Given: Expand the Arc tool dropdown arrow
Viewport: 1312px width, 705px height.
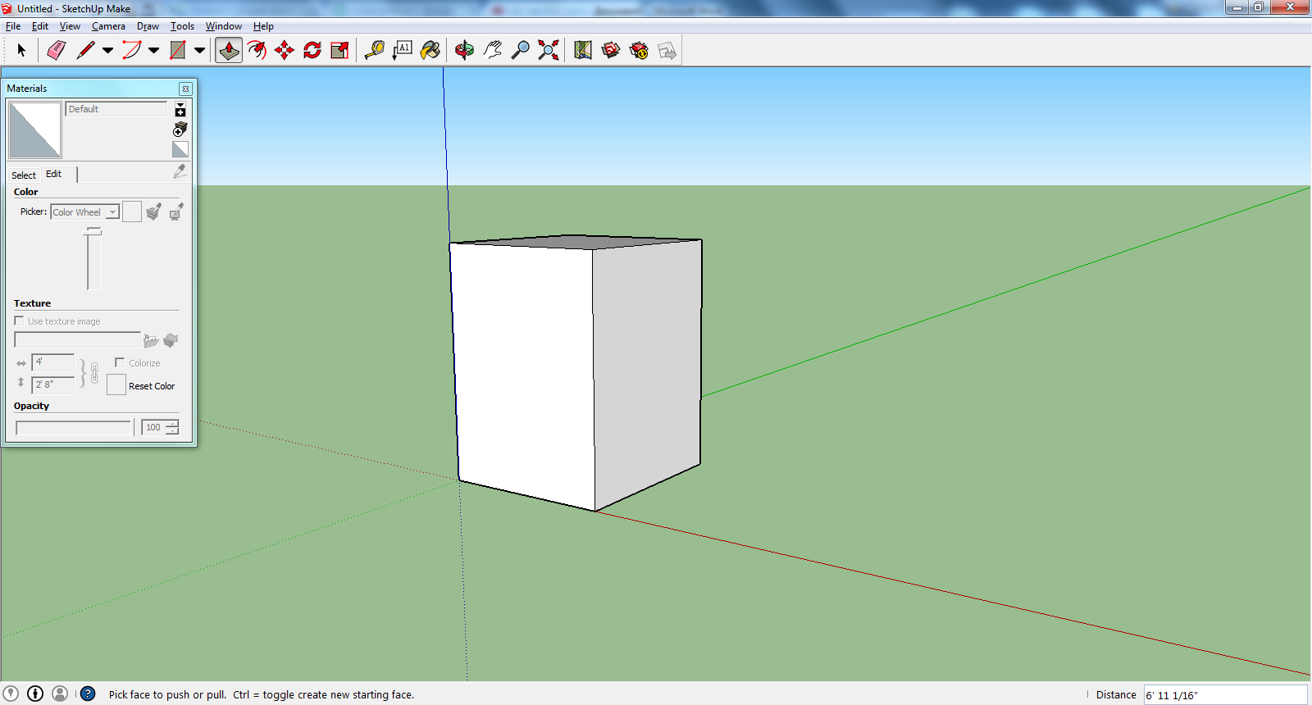Looking at the screenshot, I should 153,50.
